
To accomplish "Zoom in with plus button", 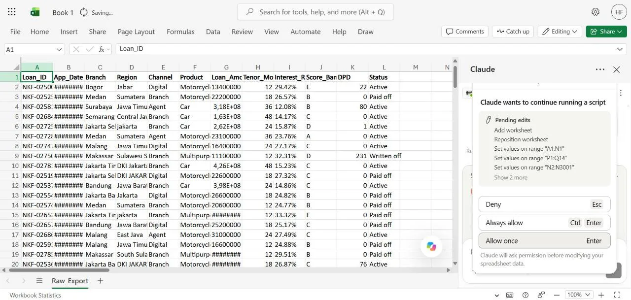I will (601, 295).
